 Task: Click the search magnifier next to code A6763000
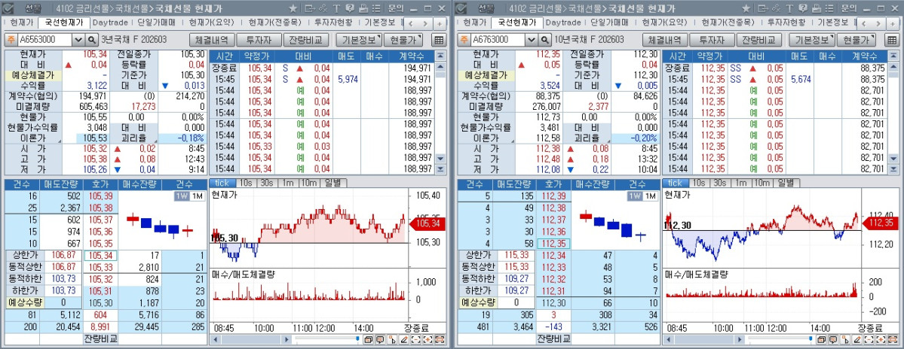click(x=545, y=40)
